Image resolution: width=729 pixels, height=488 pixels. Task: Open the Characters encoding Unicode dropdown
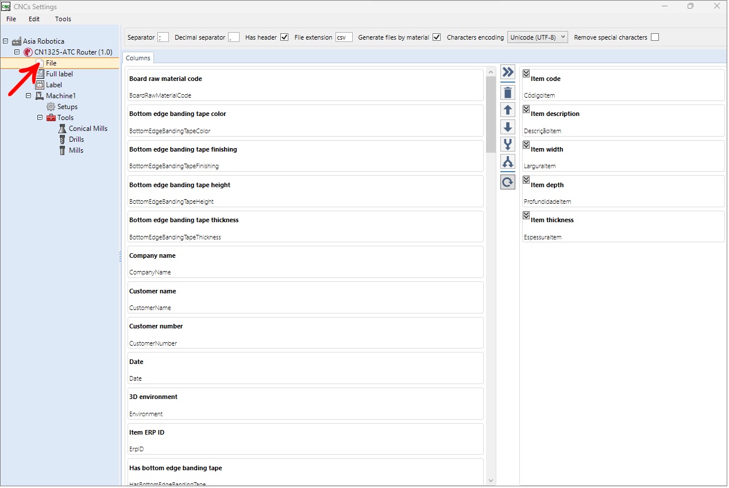coord(538,37)
